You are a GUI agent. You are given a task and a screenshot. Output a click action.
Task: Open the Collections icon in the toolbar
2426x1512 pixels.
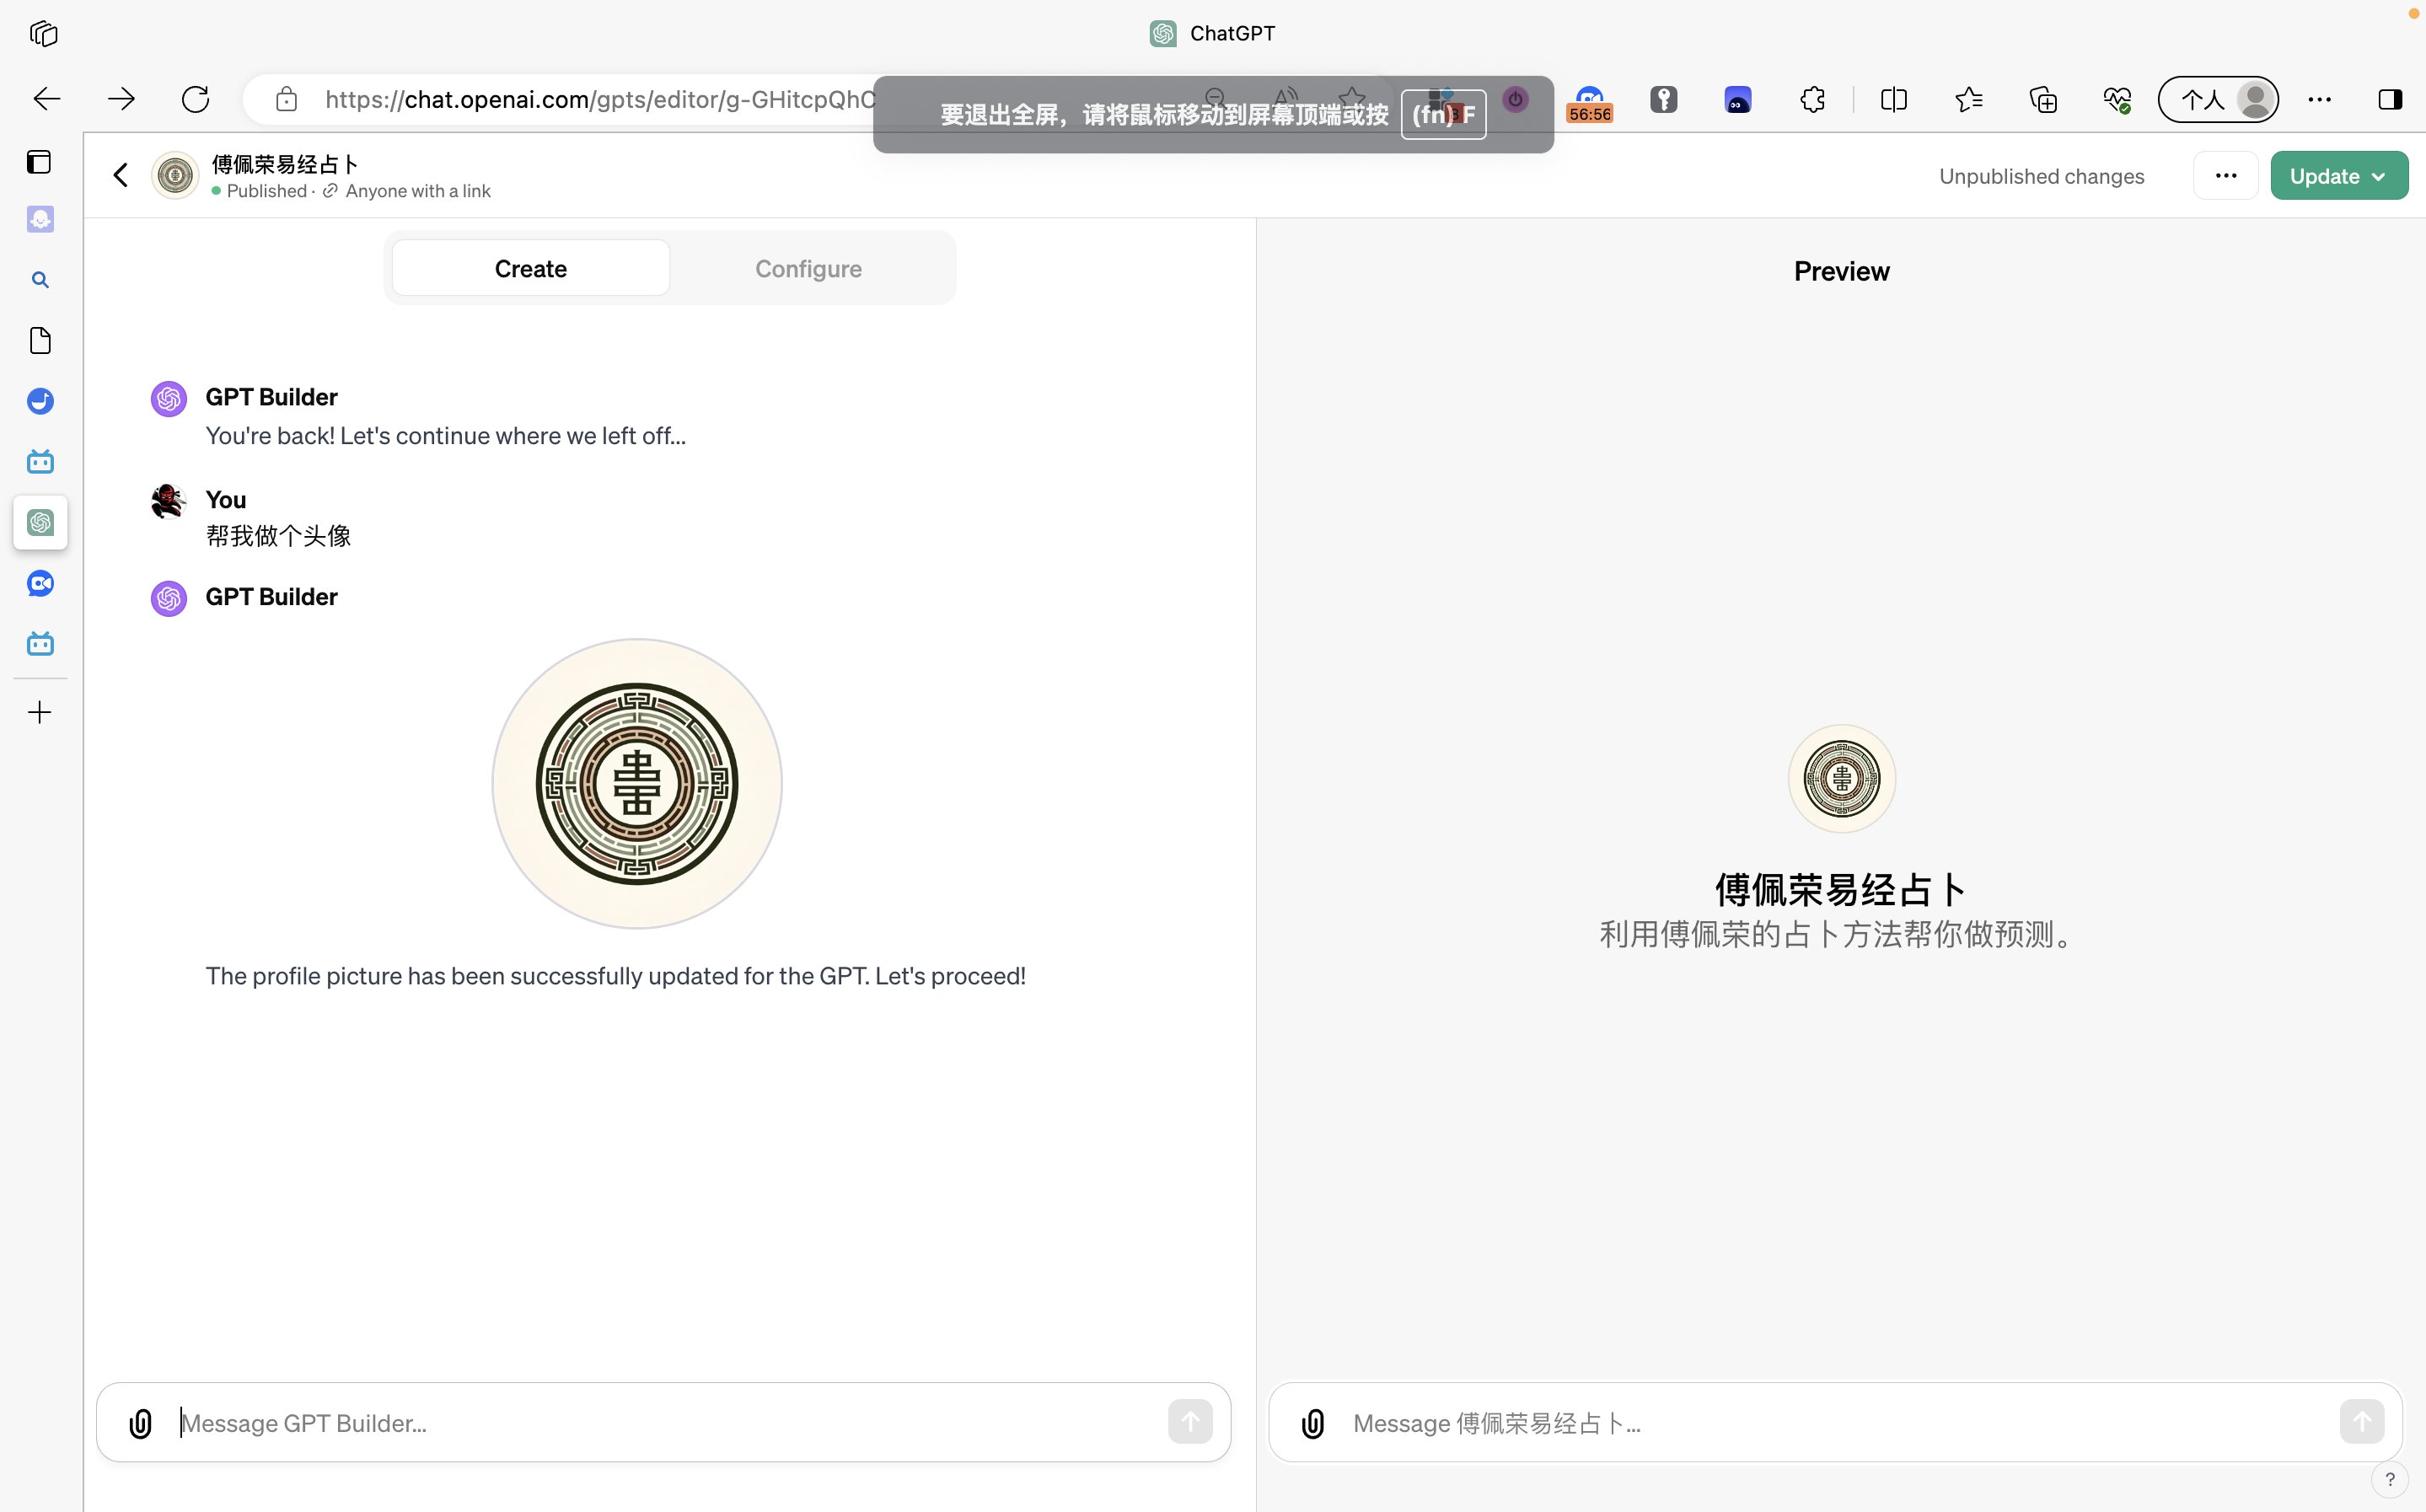click(x=2043, y=99)
